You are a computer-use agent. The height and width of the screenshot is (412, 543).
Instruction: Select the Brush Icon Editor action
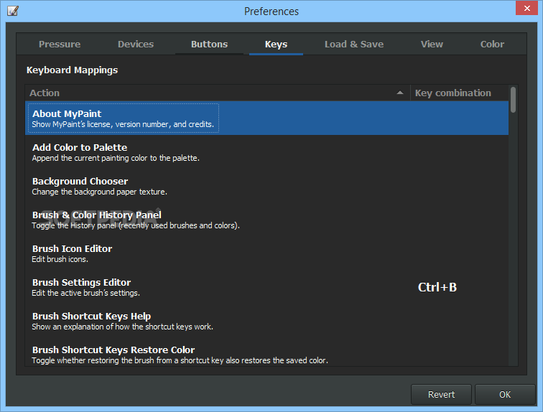[x=266, y=253]
